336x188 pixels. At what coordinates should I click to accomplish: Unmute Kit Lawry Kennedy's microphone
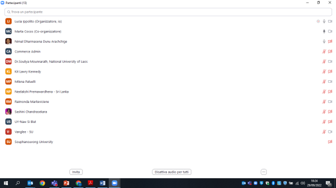(x=324, y=71)
